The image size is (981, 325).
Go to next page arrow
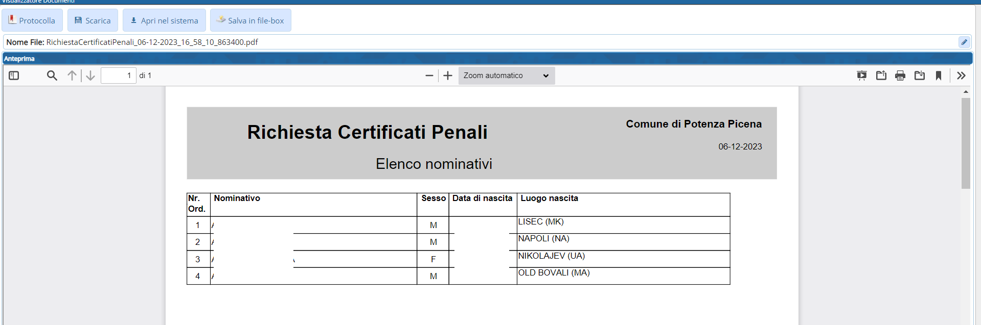tap(90, 76)
